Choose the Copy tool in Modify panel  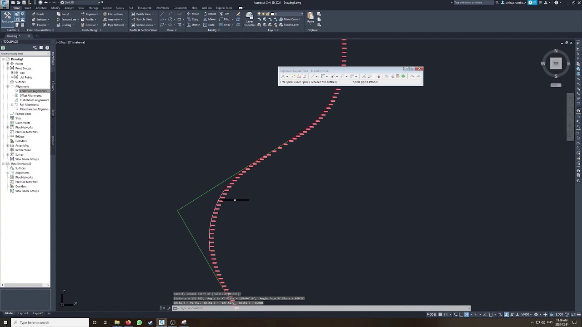[x=193, y=20]
